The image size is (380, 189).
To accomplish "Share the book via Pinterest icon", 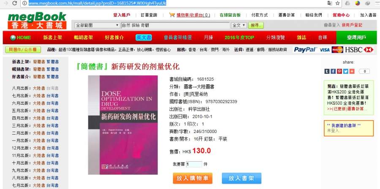I will (x=339, y=71).
